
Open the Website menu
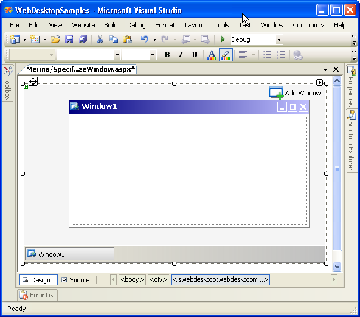tap(83, 25)
